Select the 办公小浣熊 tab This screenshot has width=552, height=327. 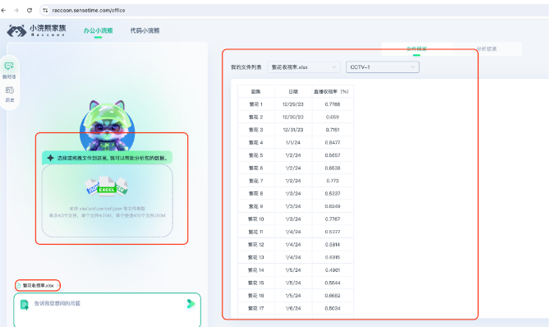click(98, 30)
